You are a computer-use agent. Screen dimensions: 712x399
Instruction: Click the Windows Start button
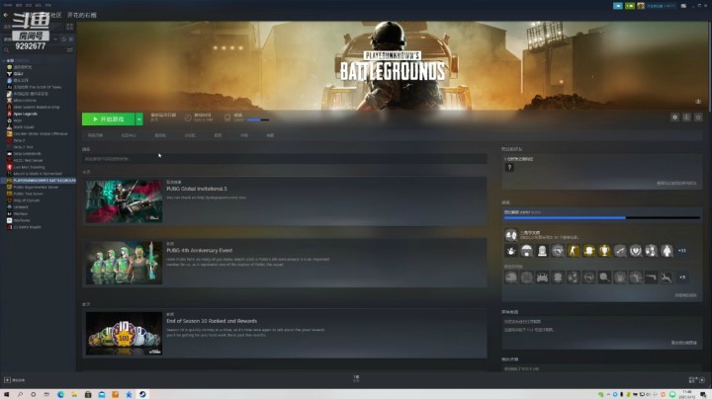6,394
